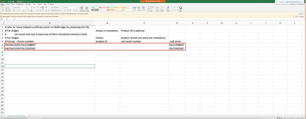Open the Conditional Formatting tool
306x119 pixels.
[82, 9]
